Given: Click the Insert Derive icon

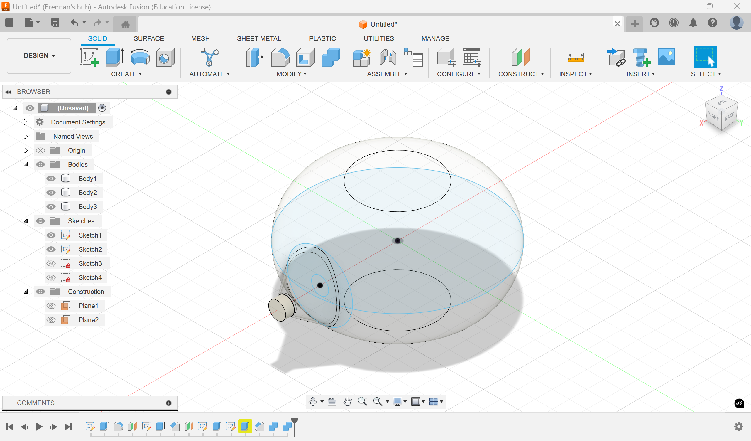Looking at the screenshot, I should pyautogui.click(x=616, y=57).
